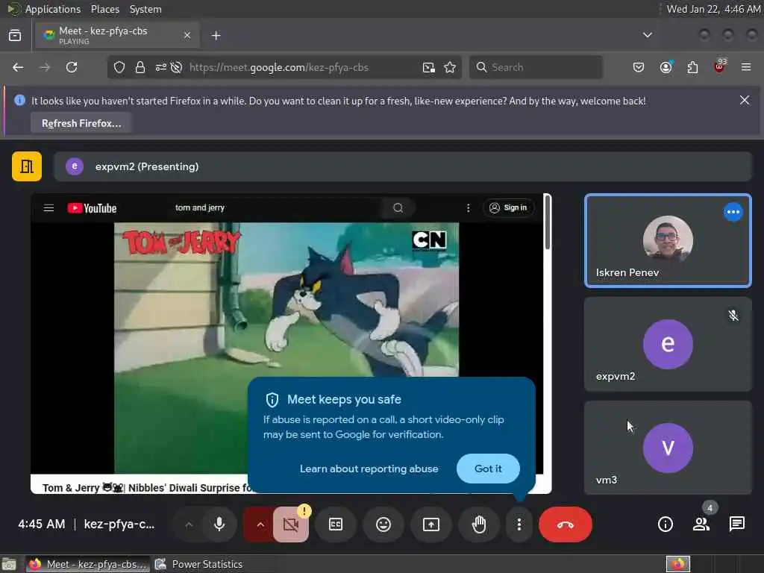This screenshot has height=573, width=764.
Task: Click the URL address field
Action: pyautogui.click(x=279, y=67)
